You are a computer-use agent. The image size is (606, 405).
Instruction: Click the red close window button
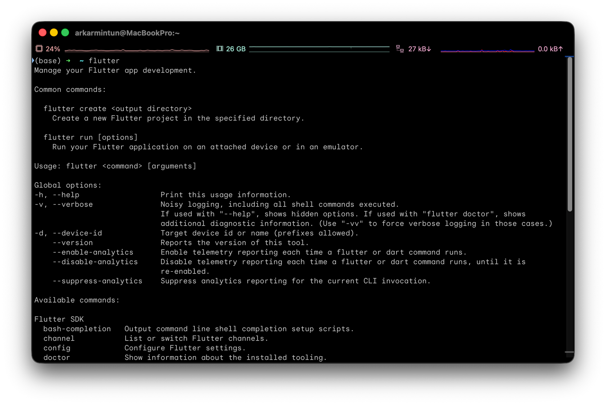pos(43,33)
